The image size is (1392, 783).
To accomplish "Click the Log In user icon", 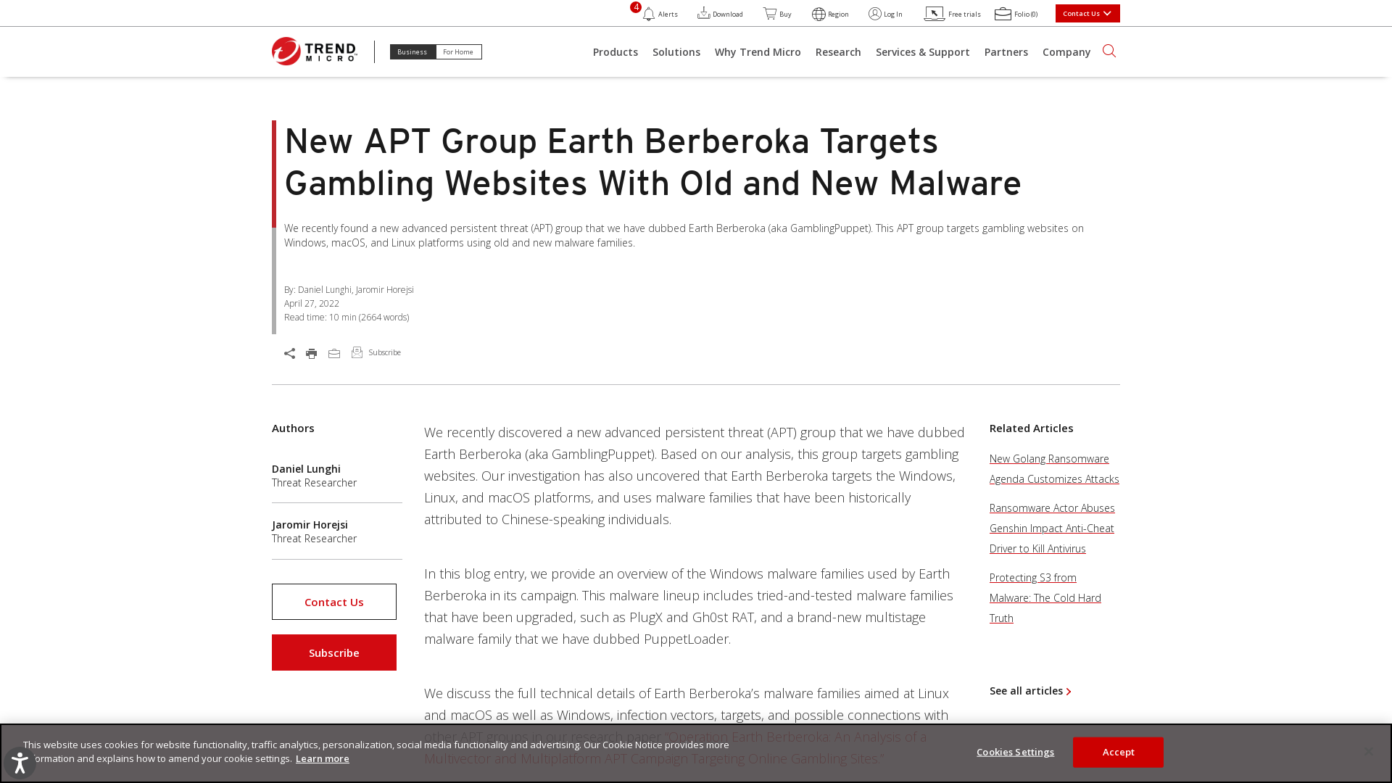I will (875, 14).
